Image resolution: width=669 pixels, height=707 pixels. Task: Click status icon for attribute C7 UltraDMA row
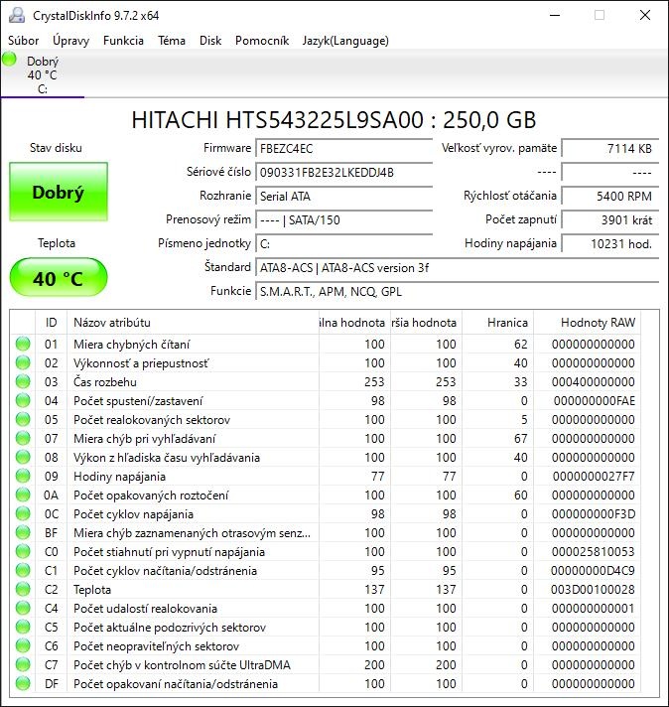23,664
